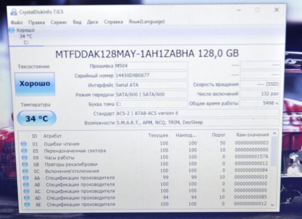Image resolution: width=302 pixels, height=219 pixels.
Task: Sort by the Атрибут column header
Action: tap(52, 136)
